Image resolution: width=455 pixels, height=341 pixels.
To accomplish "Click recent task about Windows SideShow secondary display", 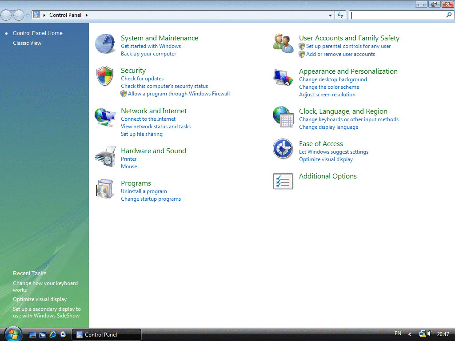I will tap(47, 312).
